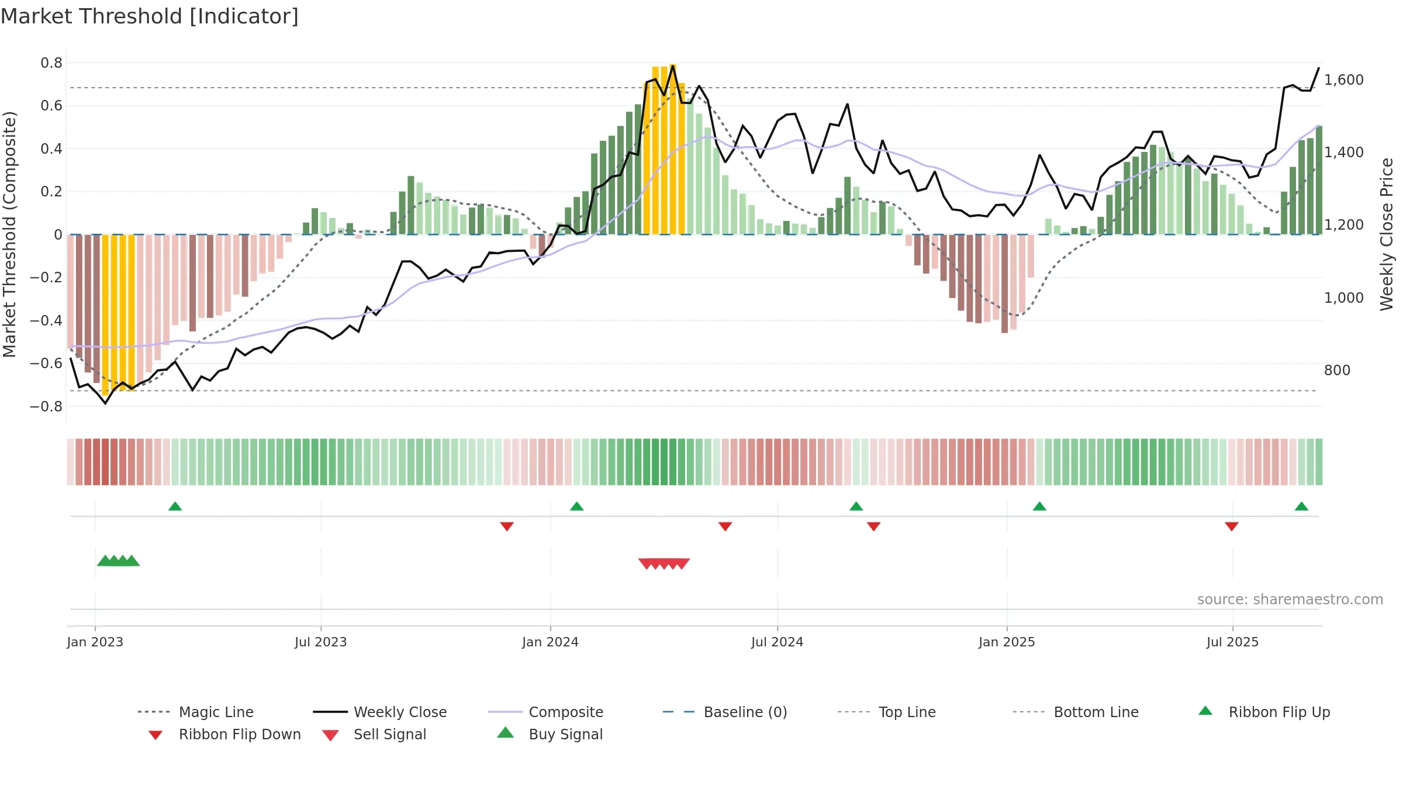Click the 1,400 price axis label
The image size is (1403, 789).
click(x=1344, y=152)
